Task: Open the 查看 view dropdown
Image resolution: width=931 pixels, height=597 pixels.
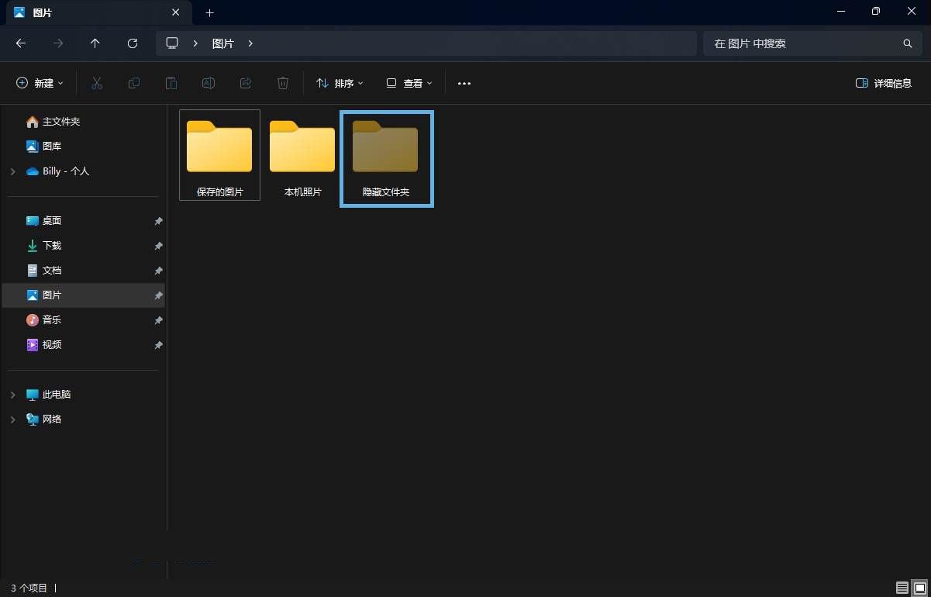Action: 409,83
